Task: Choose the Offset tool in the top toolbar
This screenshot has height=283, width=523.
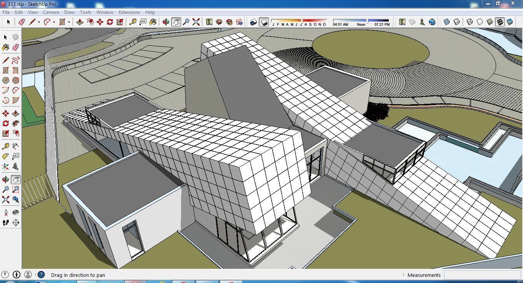Action: click(90, 22)
